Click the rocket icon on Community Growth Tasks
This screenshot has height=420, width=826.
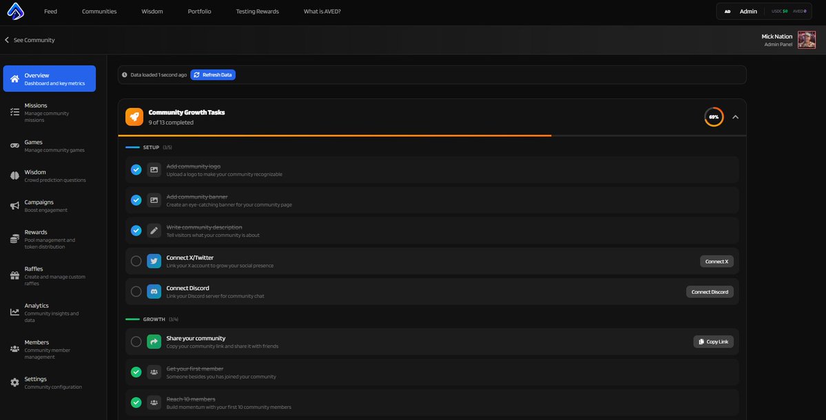point(133,115)
